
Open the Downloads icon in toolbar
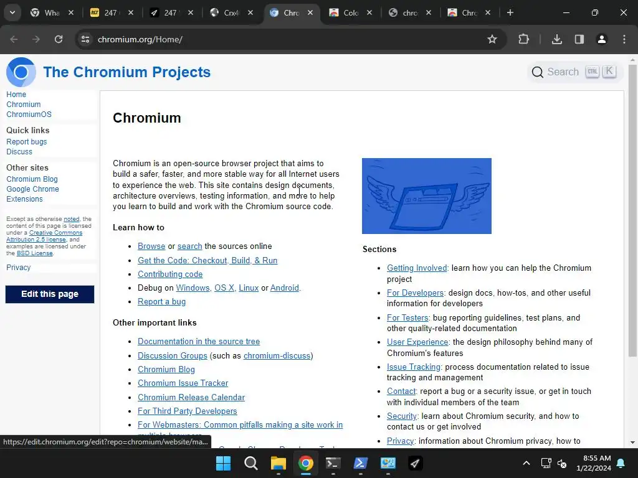point(557,39)
